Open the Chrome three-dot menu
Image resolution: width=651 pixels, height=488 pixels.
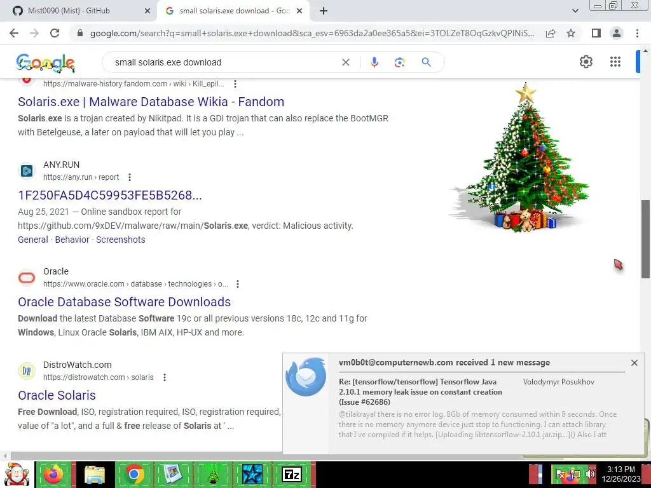(637, 33)
